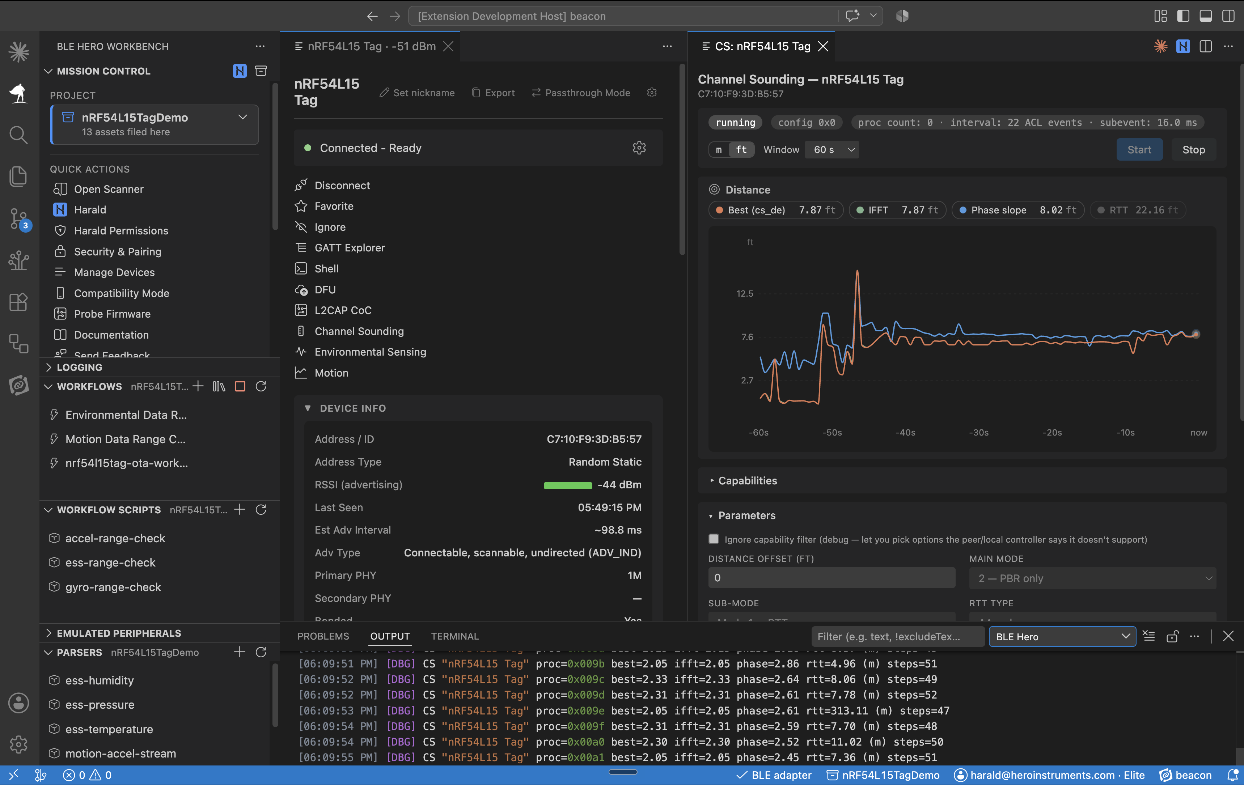The image size is (1244, 785).
Task: Export the nRF54L15 Tag data
Action: coord(493,93)
